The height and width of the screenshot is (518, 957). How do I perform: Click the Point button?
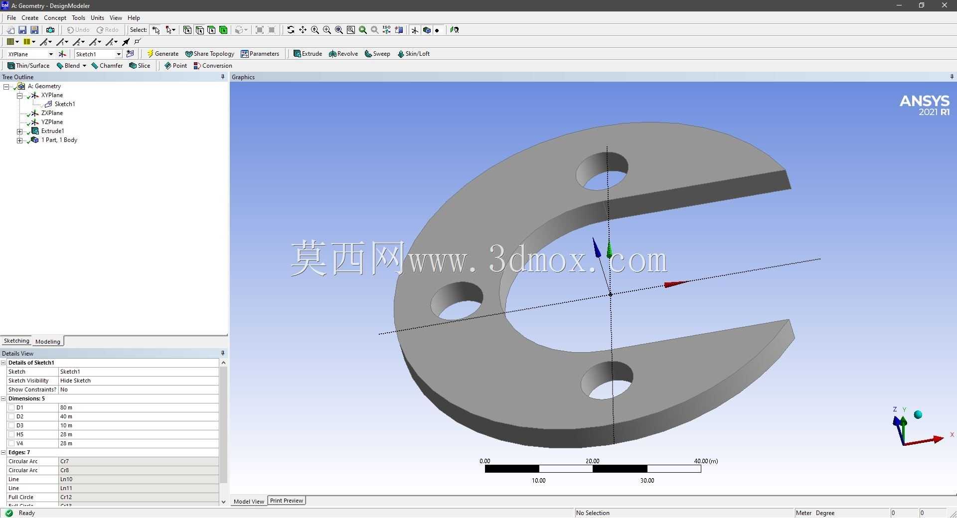175,66
